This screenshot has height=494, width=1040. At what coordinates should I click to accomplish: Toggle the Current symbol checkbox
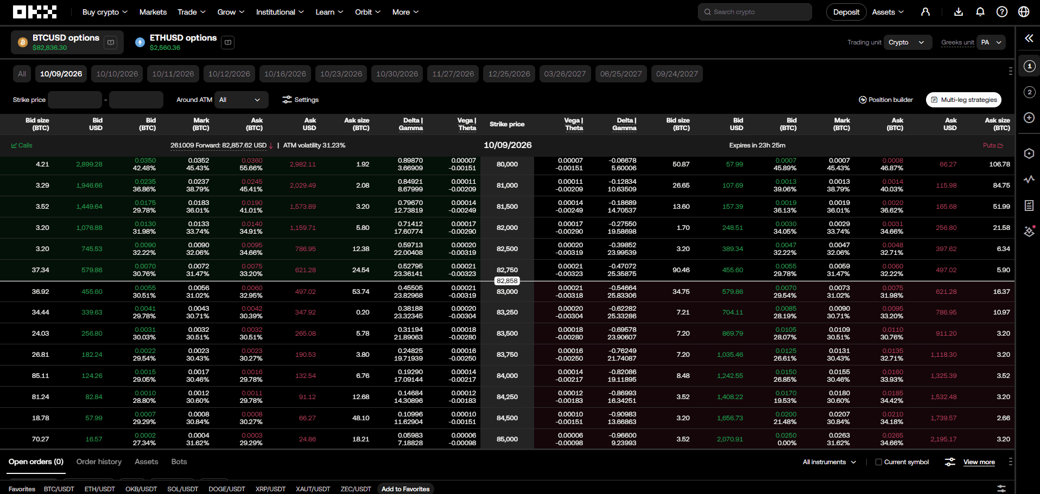point(879,462)
